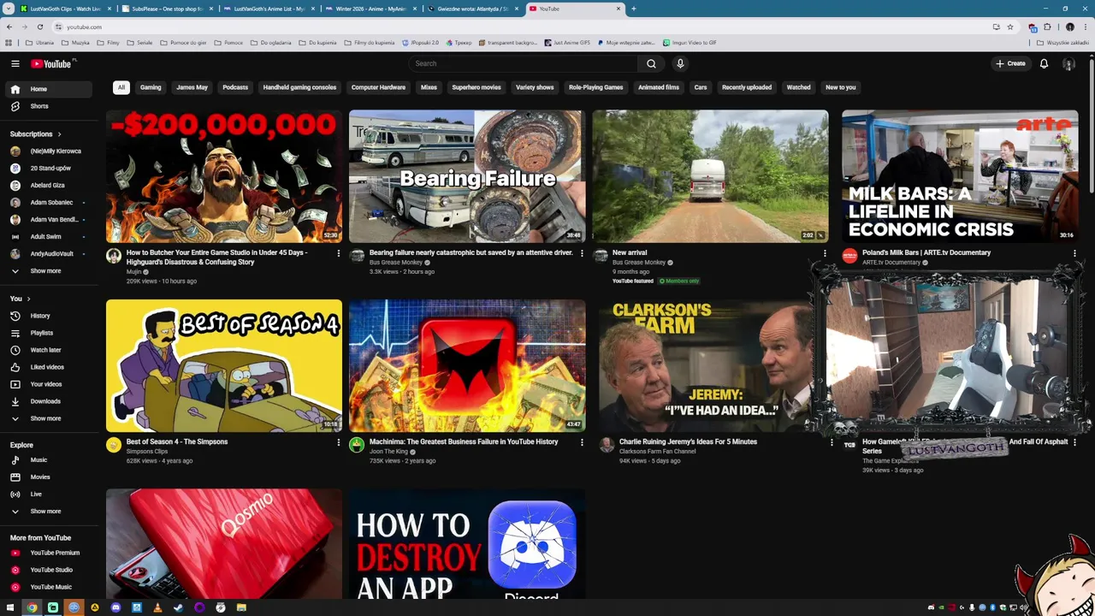Select the Computer Hardware filter chip
Screen dimensions: 1095x616
378,87
